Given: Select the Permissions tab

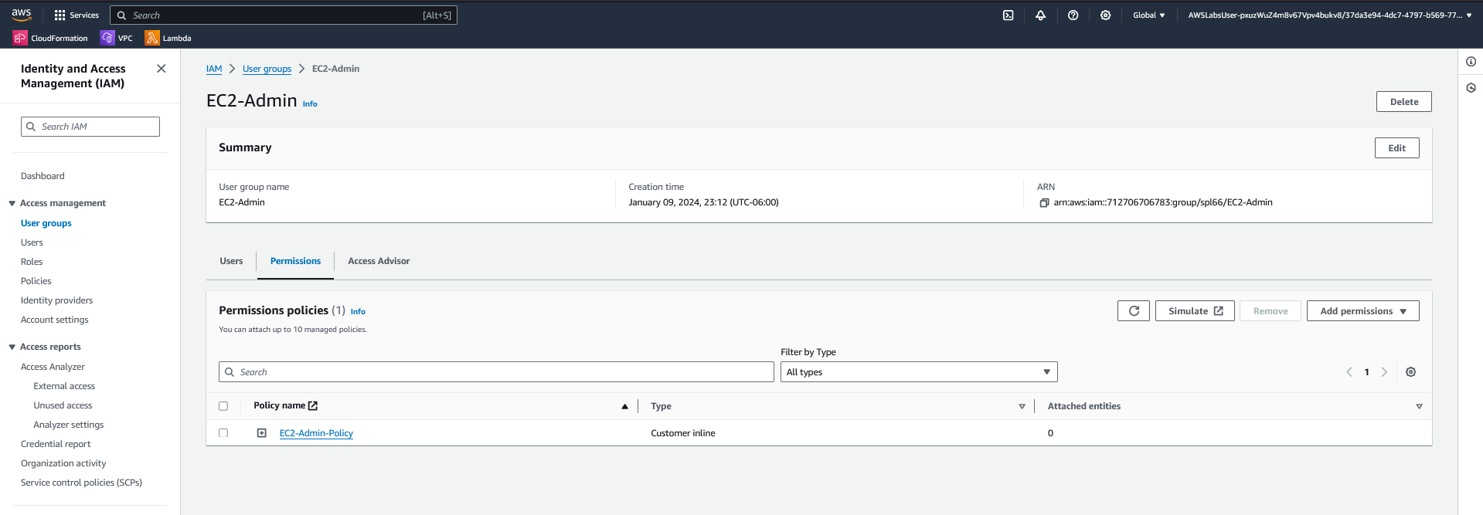Looking at the screenshot, I should tap(295, 261).
